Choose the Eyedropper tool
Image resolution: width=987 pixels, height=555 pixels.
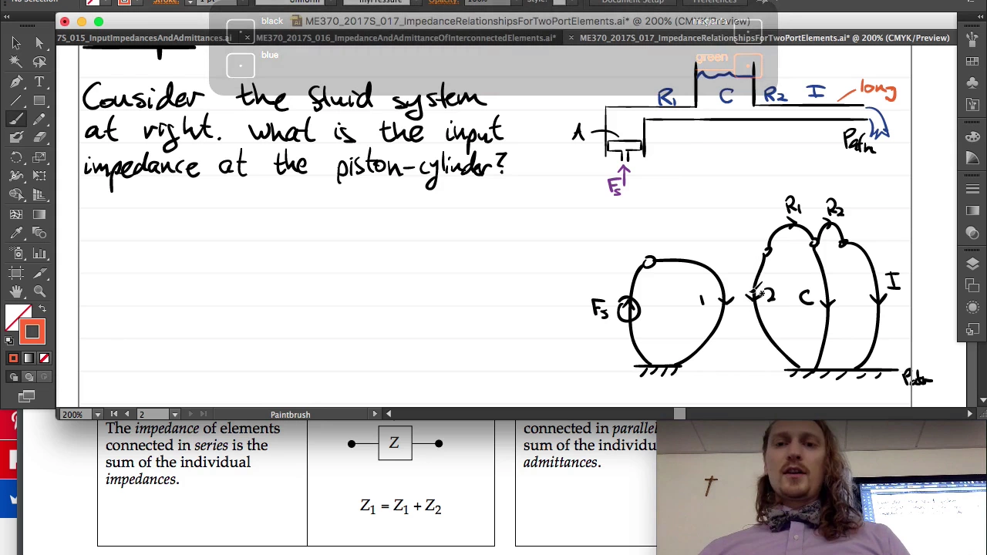(16, 234)
